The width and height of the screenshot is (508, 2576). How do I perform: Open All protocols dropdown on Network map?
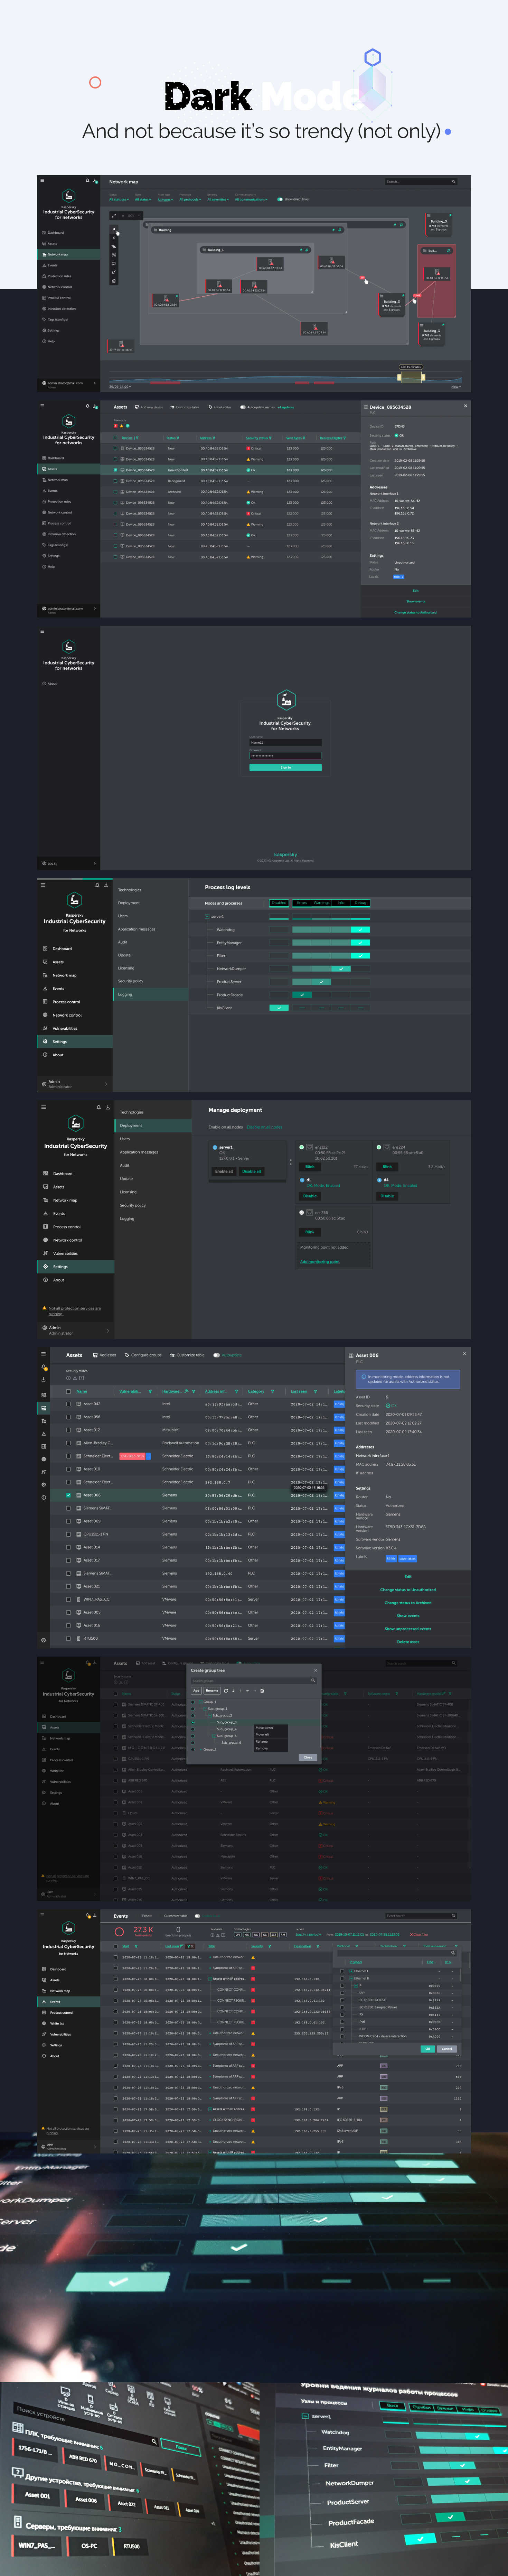pyautogui.click(x=190, y=200)
